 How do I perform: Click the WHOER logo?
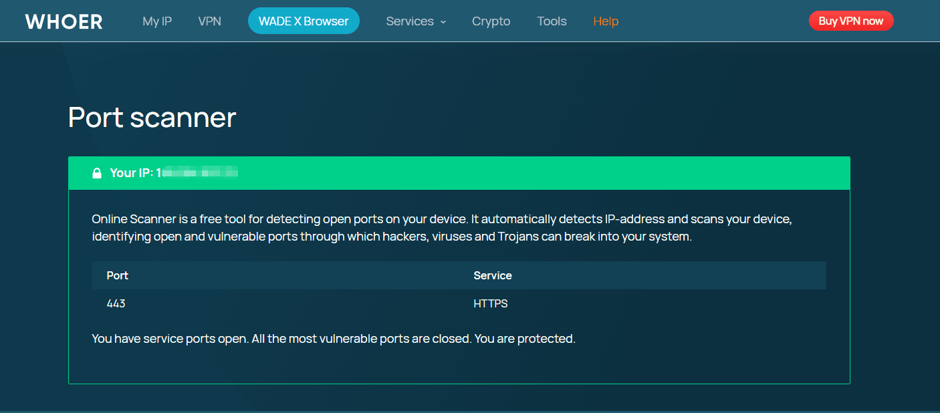coord(64,21)
